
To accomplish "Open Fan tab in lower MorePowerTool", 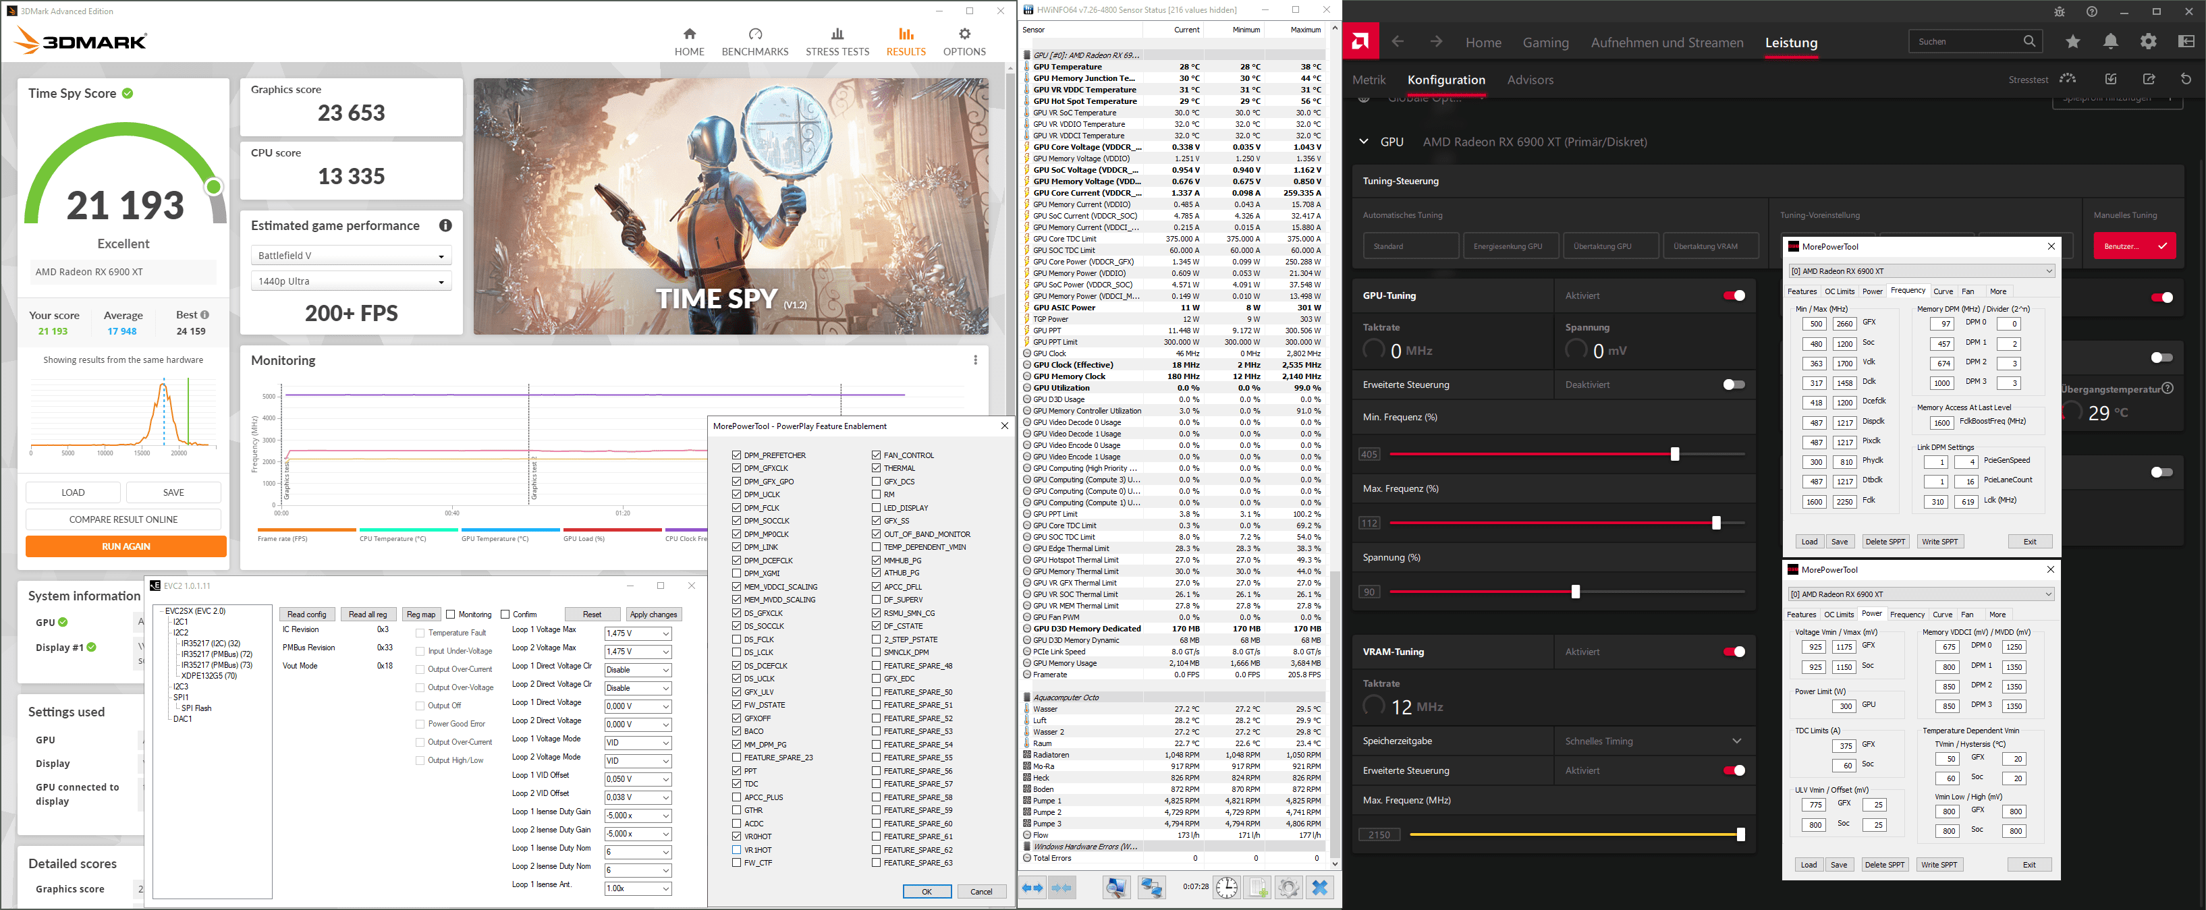I will coord(1967,615).
